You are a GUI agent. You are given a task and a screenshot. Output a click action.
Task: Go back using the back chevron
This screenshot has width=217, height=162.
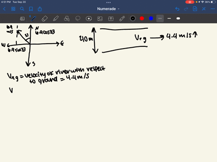click(x=4, y=9)
